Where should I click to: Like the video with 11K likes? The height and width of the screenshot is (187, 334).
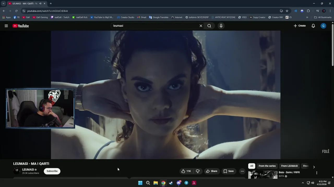point(186,171)
